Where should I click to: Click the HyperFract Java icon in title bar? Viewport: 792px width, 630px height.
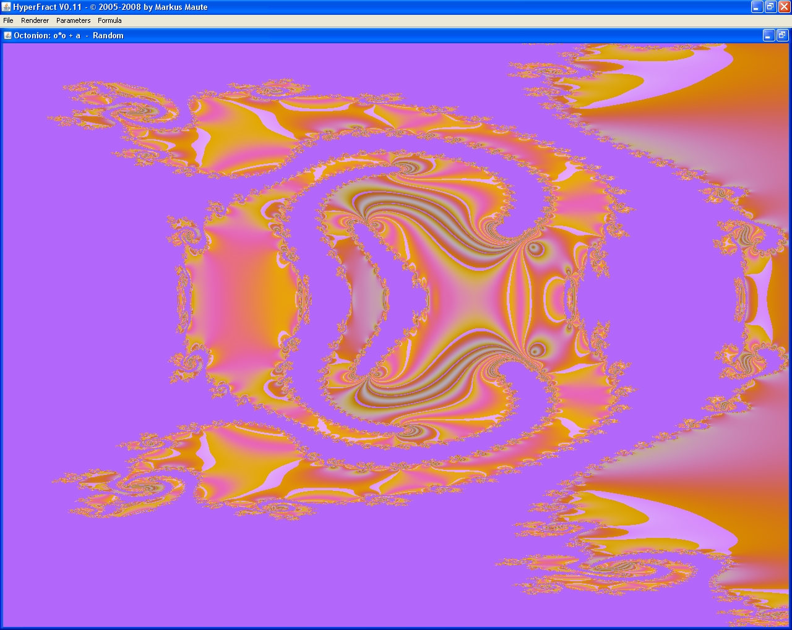6,7
